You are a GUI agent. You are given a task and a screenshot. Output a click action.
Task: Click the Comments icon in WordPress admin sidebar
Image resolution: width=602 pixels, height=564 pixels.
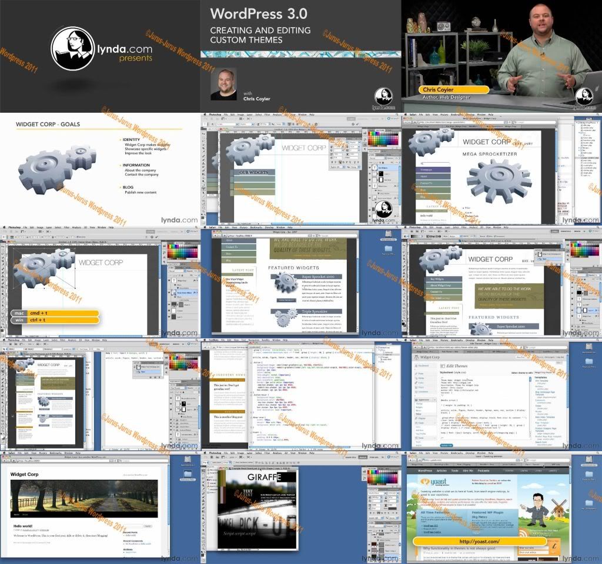point(416,392)
